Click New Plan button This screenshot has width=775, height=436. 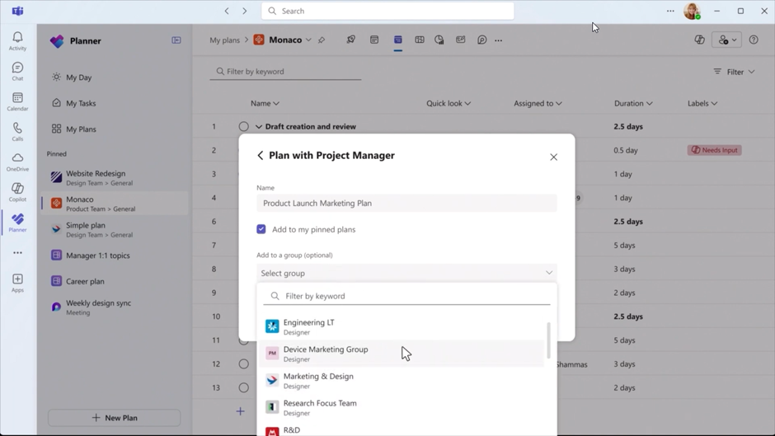(114, 418)
